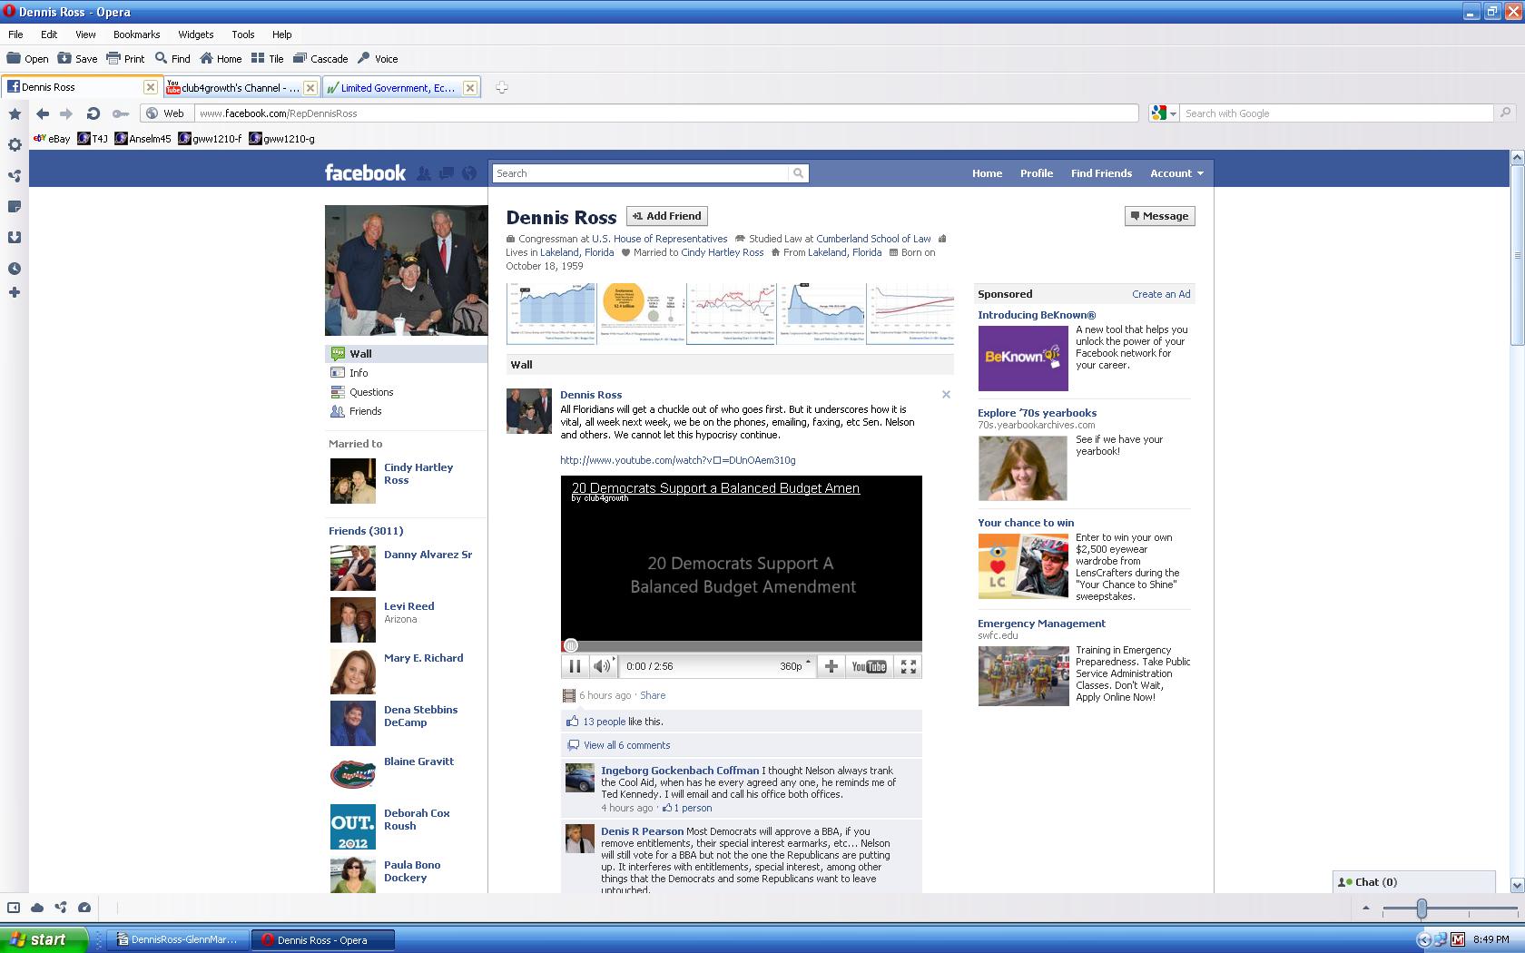
Task: Click the Opera bookmarks star panel icon
Action: pos(15,114)
